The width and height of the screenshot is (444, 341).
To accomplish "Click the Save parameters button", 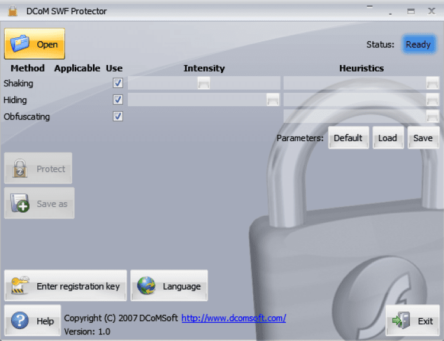I will click(423, 138).
